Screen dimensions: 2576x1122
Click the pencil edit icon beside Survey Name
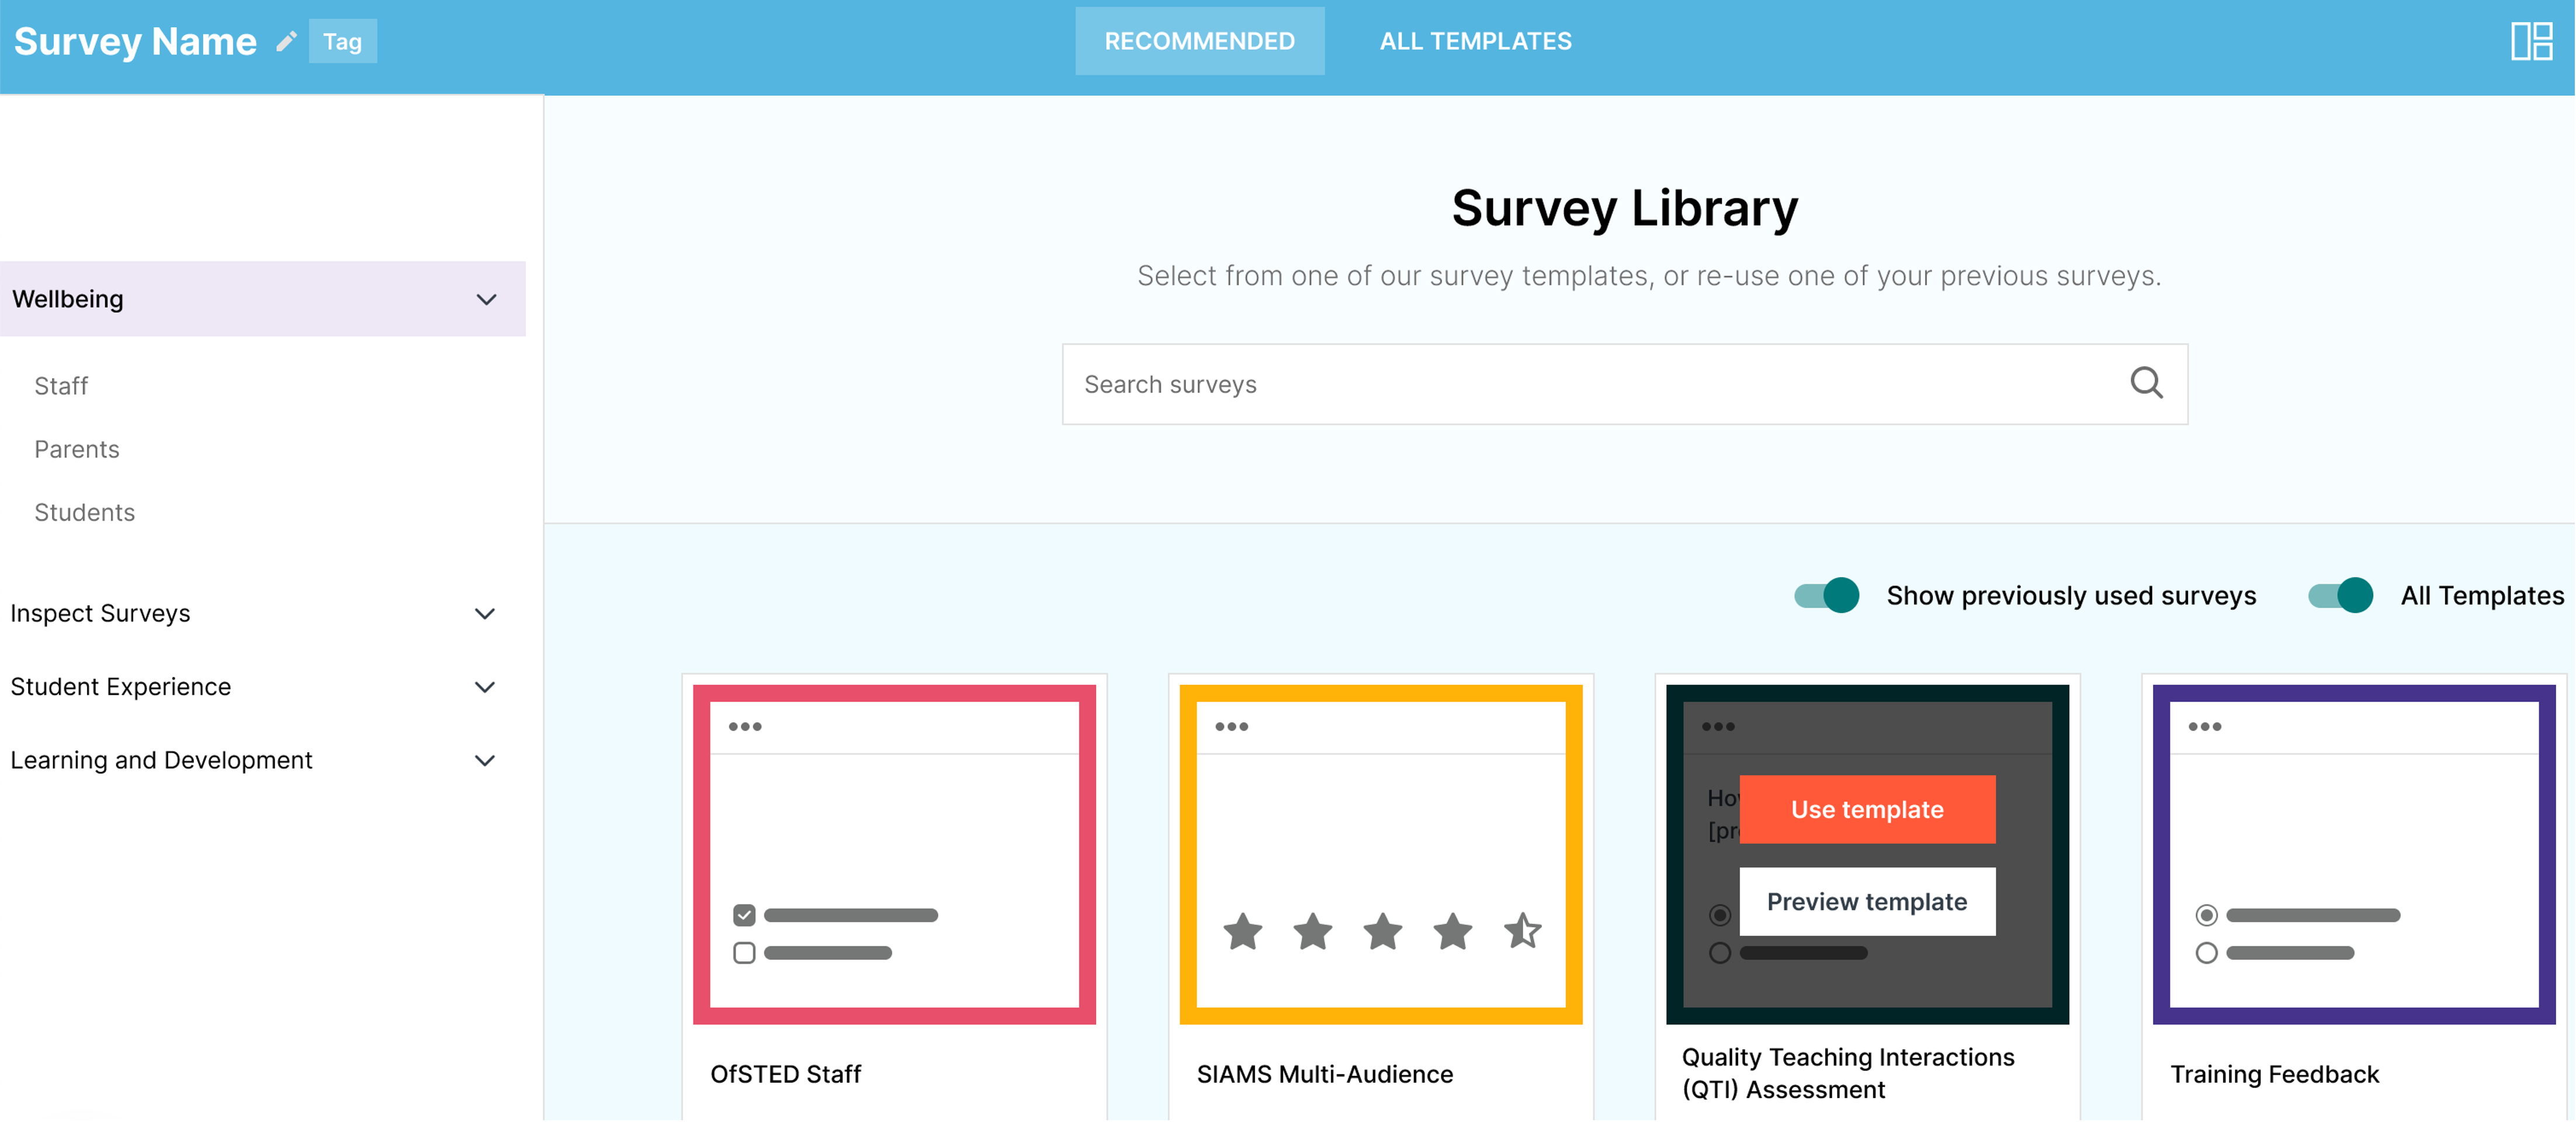287,41
